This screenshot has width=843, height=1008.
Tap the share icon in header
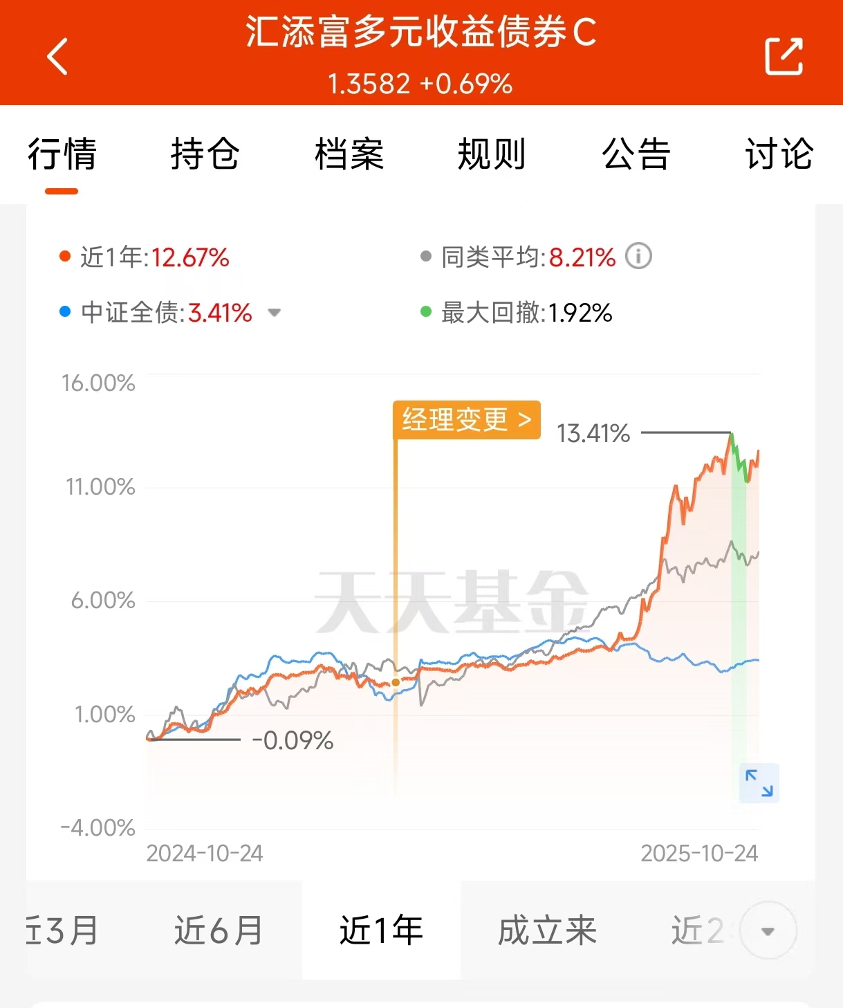(784, 56)
